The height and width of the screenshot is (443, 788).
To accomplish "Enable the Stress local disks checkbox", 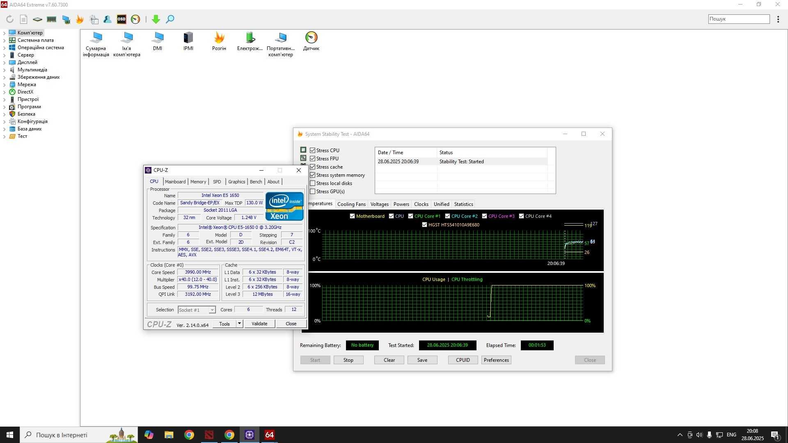I will pyautogui.click(x=313, y=183).
